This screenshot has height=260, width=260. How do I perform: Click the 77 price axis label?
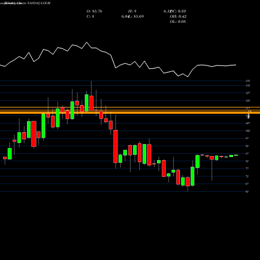247,168
